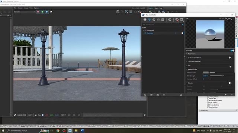Toggle Custom Orientation switch

tap(229, 58)
